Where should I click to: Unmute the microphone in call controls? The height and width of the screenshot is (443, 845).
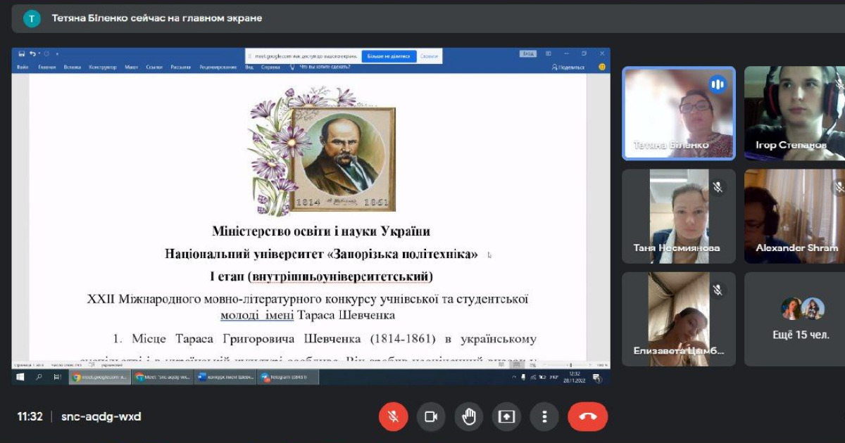tap(393, 416)
